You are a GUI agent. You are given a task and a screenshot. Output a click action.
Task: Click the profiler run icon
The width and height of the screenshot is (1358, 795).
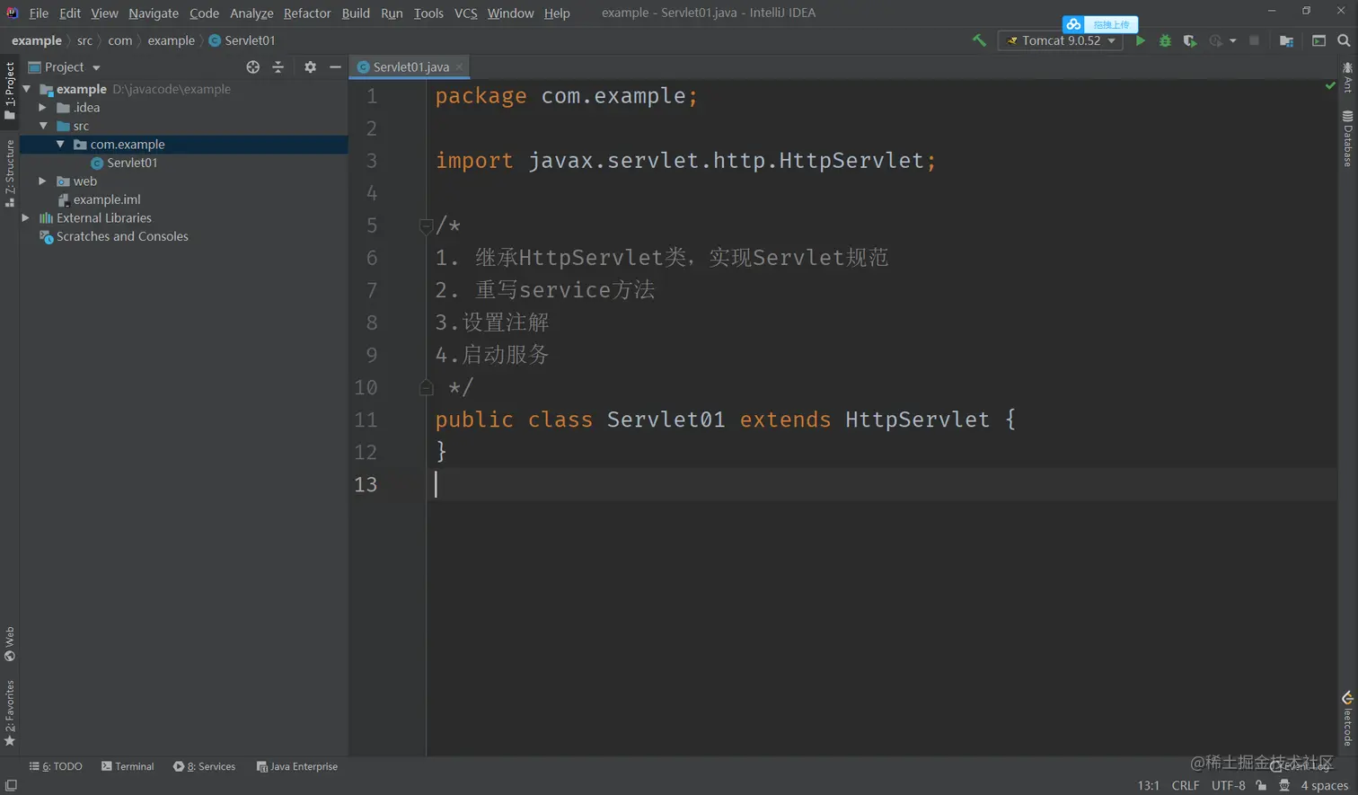(1216, 40)
